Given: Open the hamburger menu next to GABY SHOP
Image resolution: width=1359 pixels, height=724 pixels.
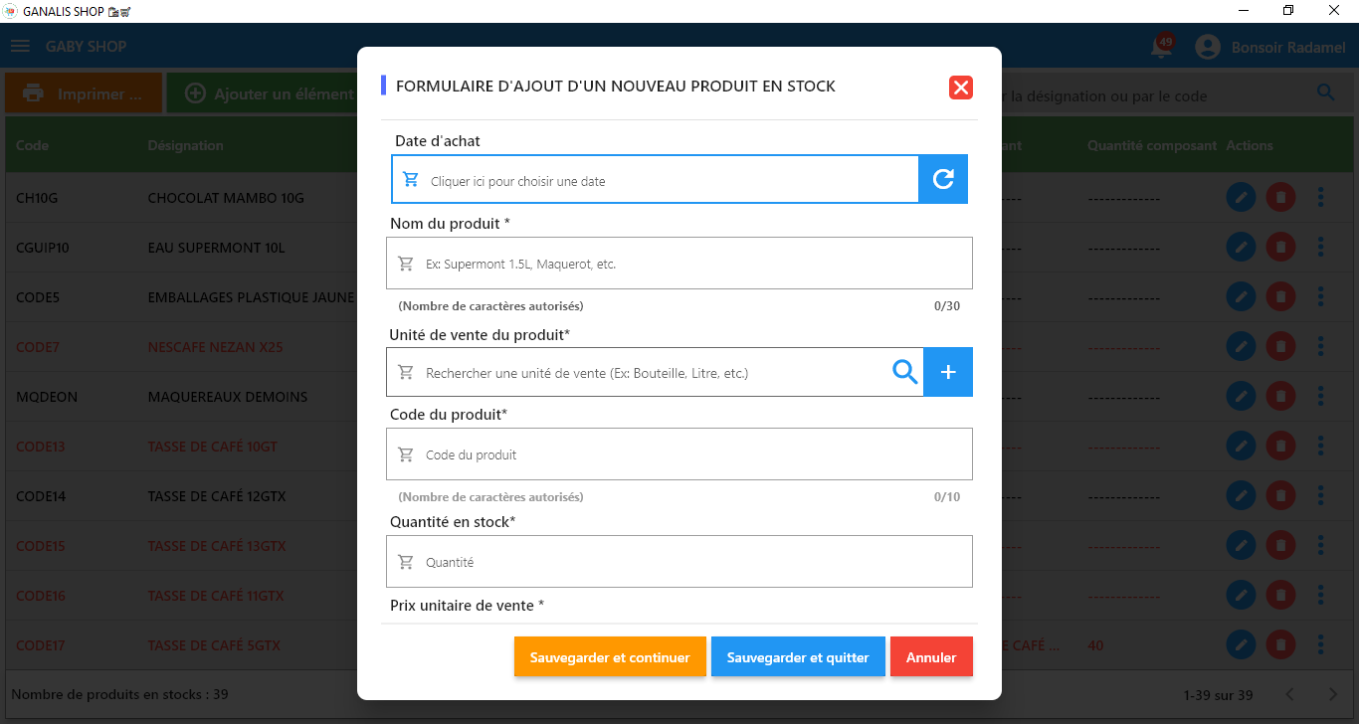Looking at the screenshot, I should (20, 47).
